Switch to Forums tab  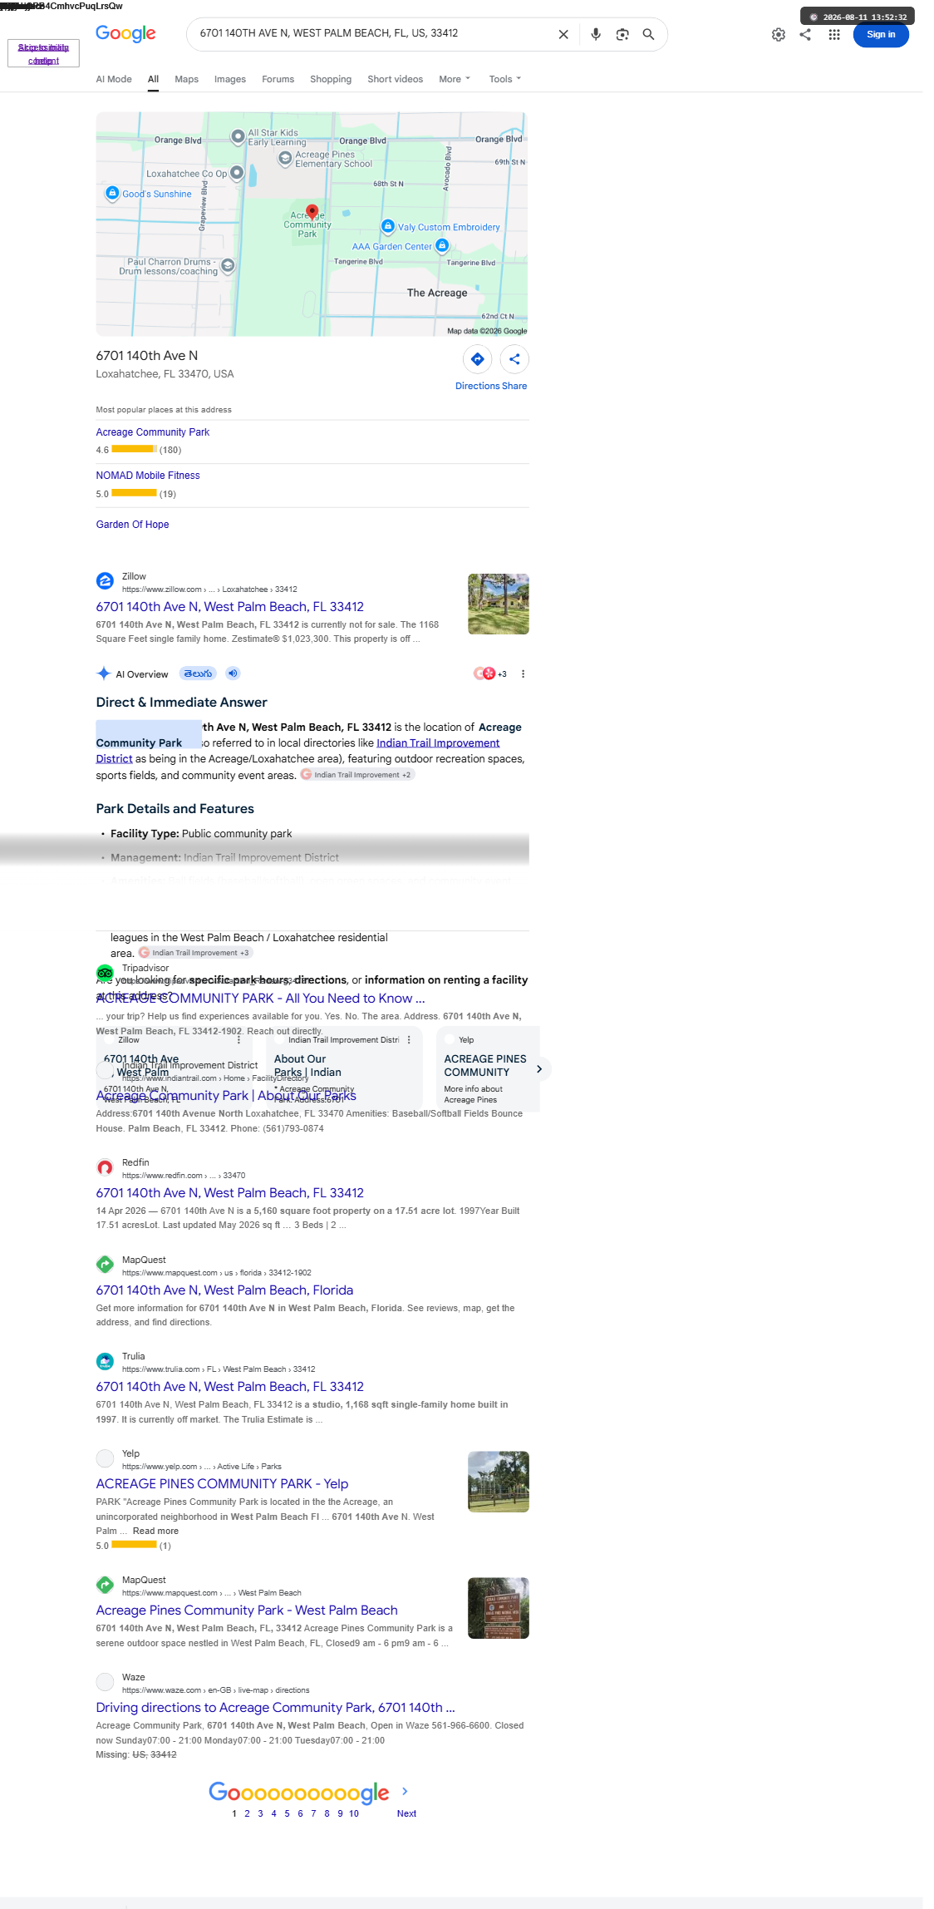(x=278, y=79)
